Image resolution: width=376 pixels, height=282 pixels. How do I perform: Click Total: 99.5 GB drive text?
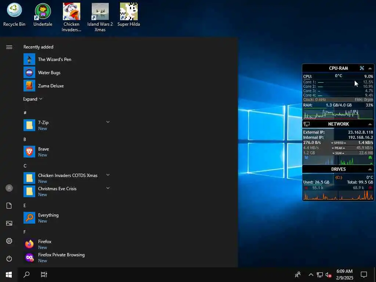point(360,182)
